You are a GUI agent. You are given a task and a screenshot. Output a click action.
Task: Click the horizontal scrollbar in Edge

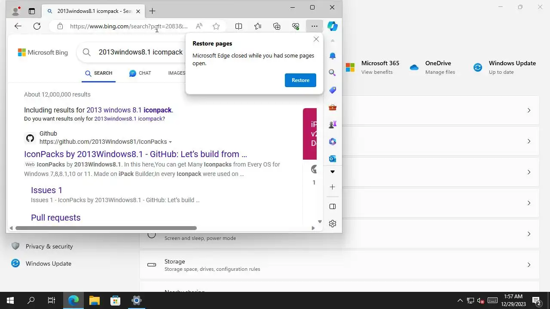click(106, 228)
